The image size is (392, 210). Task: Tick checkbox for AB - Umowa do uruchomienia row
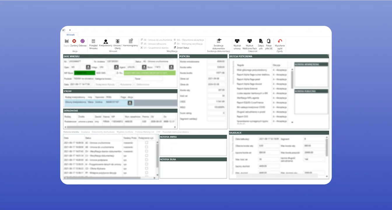point(146,147)
